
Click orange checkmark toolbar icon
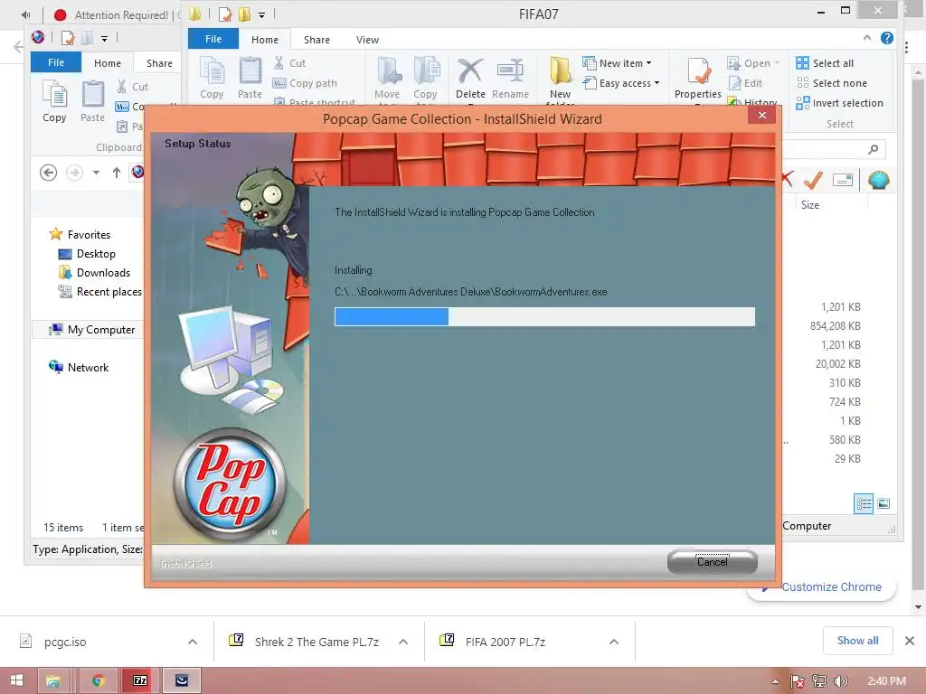click(814, 180)
